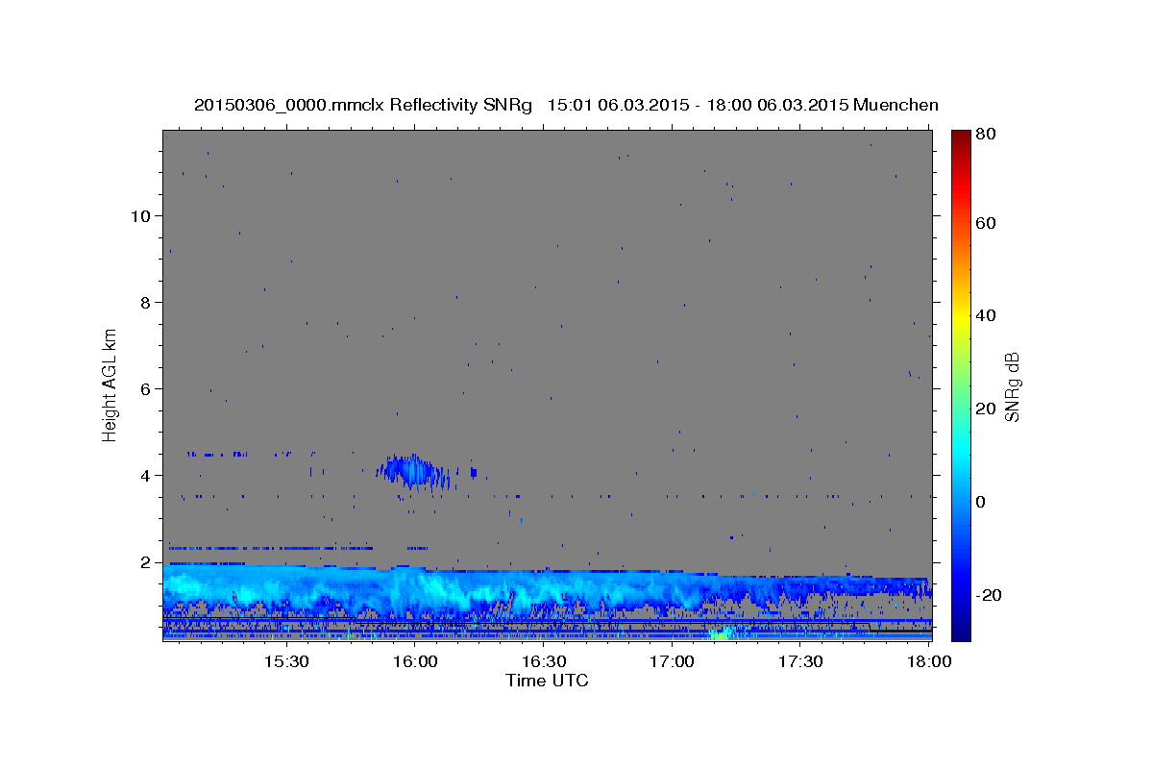Click the yellow region of the colorbar
1153x769 pixels.
[x=961, y=317]
